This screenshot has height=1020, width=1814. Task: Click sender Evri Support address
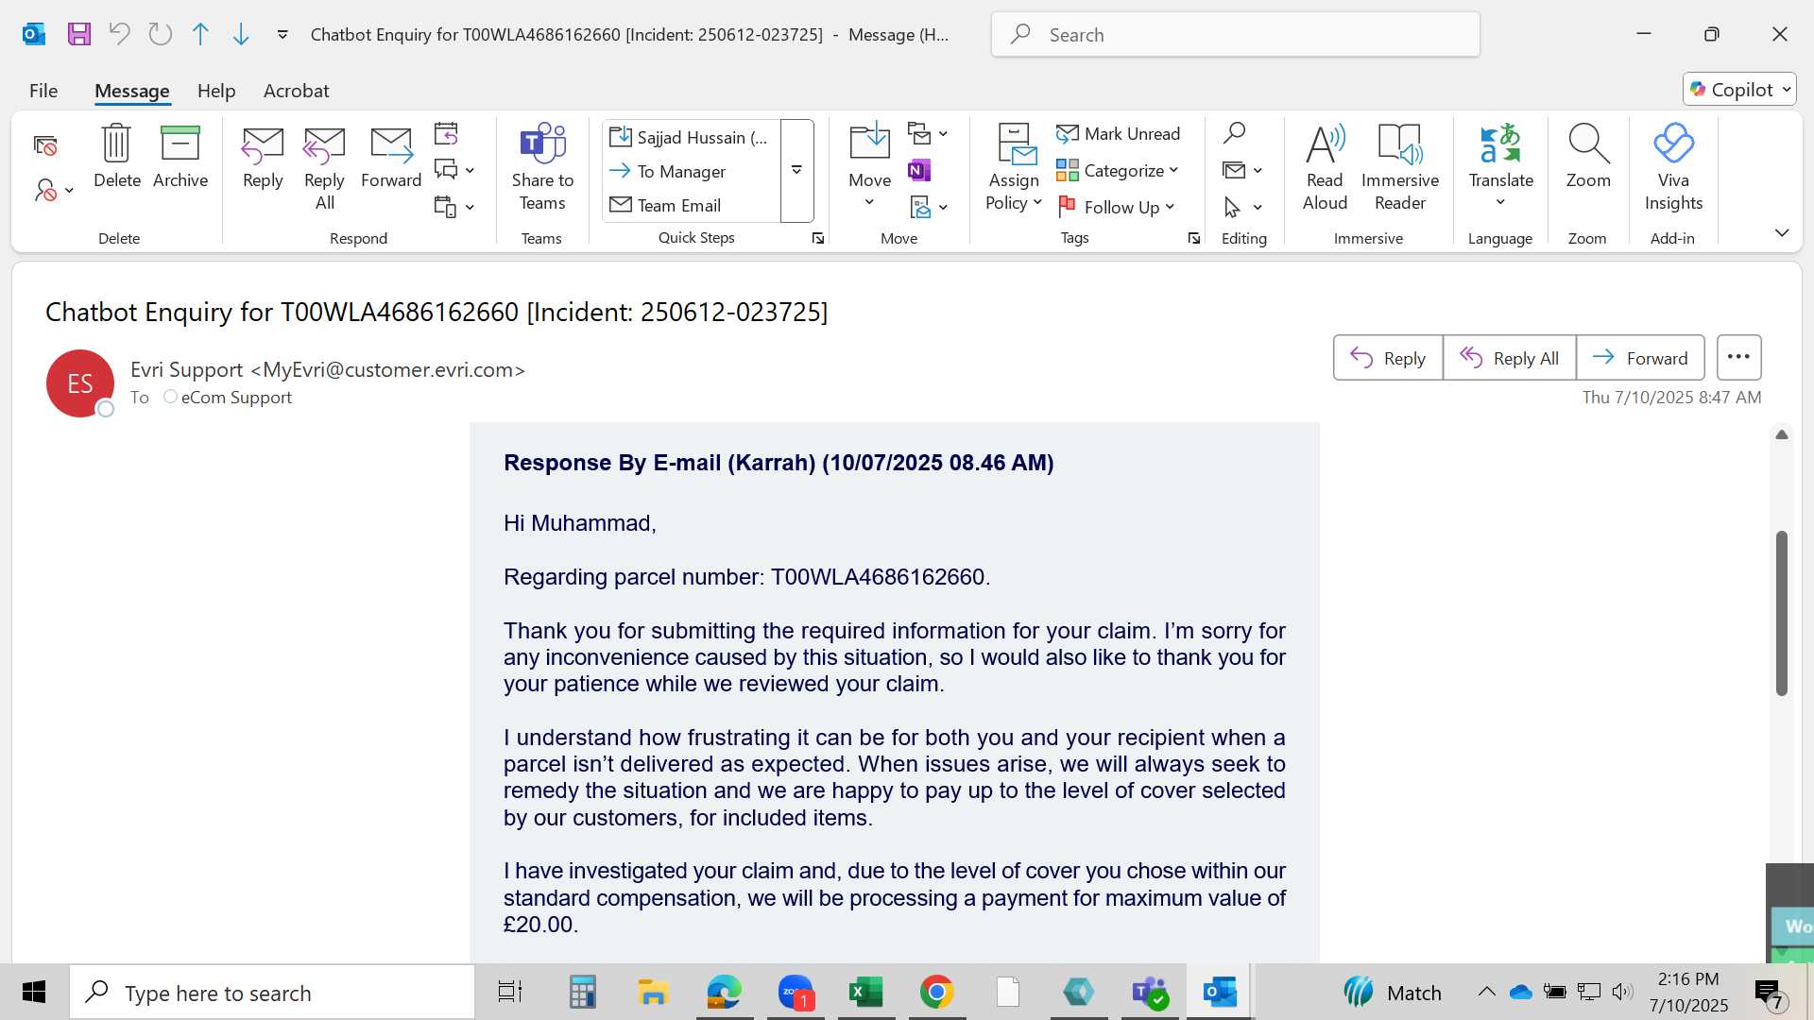coord(328,370)
